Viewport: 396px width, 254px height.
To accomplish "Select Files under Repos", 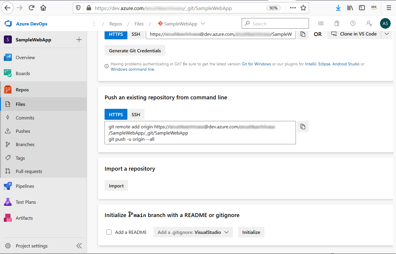I will [44, 104].
